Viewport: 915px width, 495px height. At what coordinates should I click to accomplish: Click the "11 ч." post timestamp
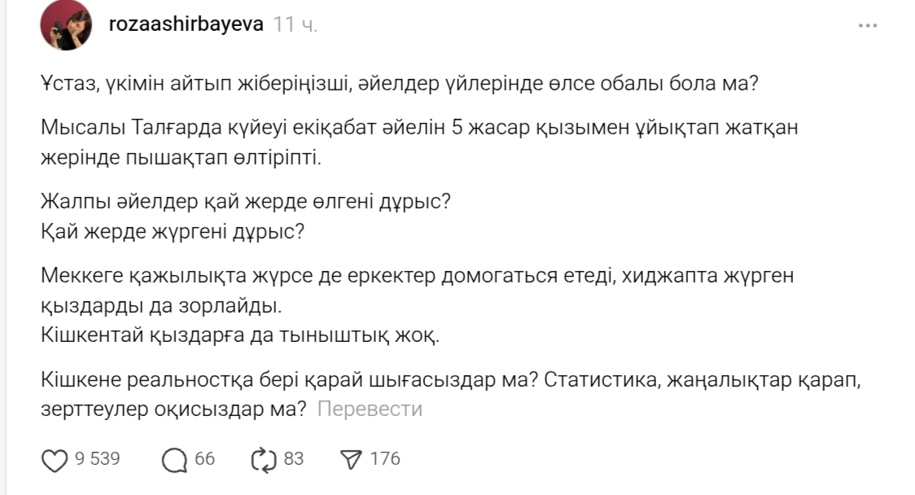(x=296, y=24)
